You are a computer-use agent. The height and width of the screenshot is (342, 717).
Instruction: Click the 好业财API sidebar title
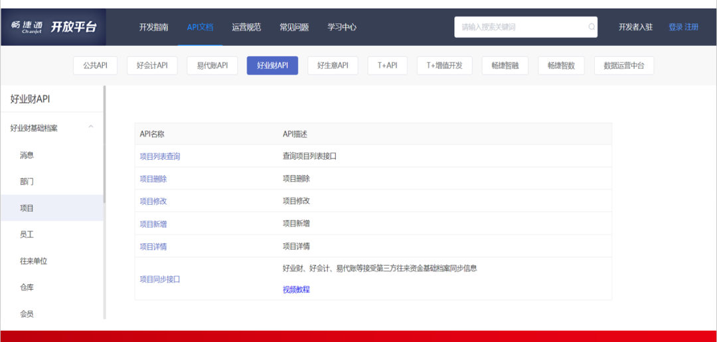pos(30,99)
